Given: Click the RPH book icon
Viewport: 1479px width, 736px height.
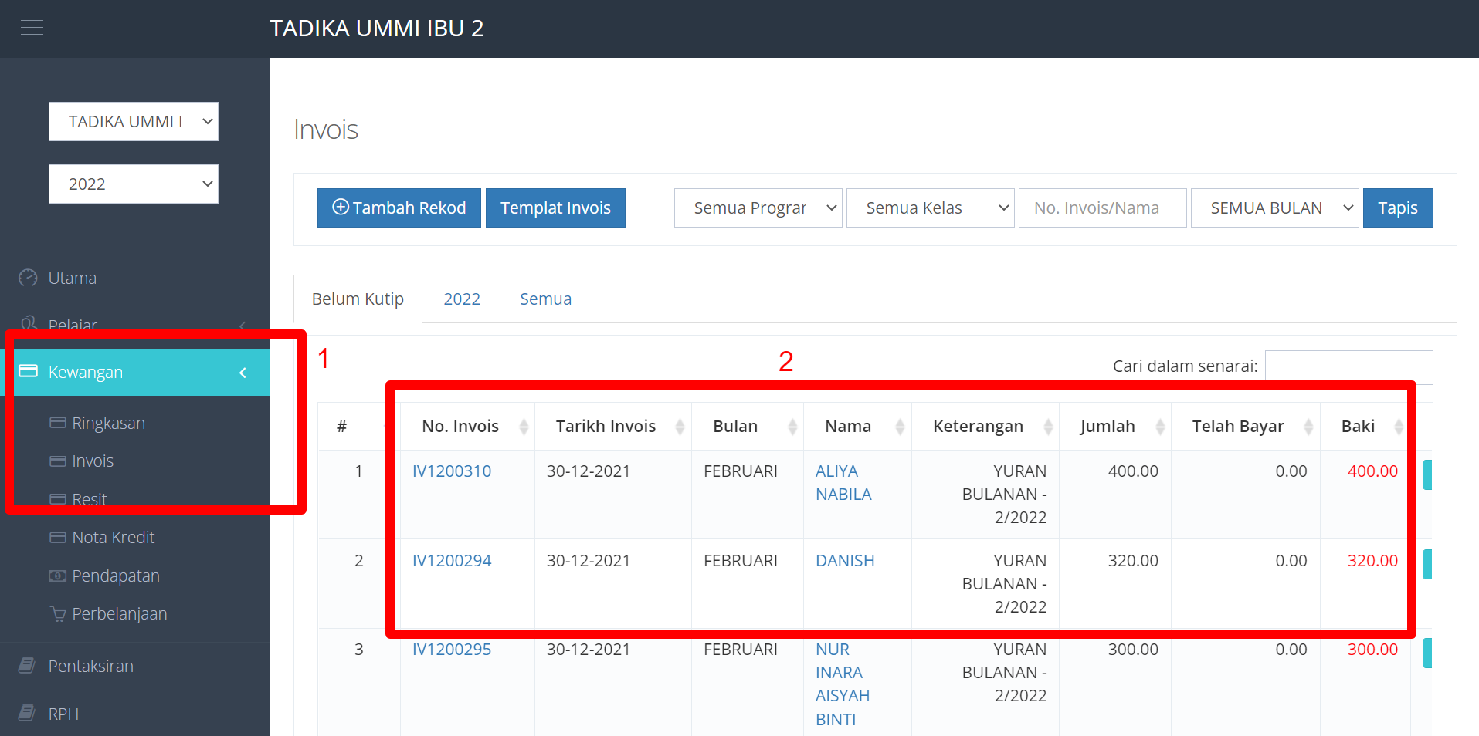Looking at the screenshot, I should (x=27, y=713).
